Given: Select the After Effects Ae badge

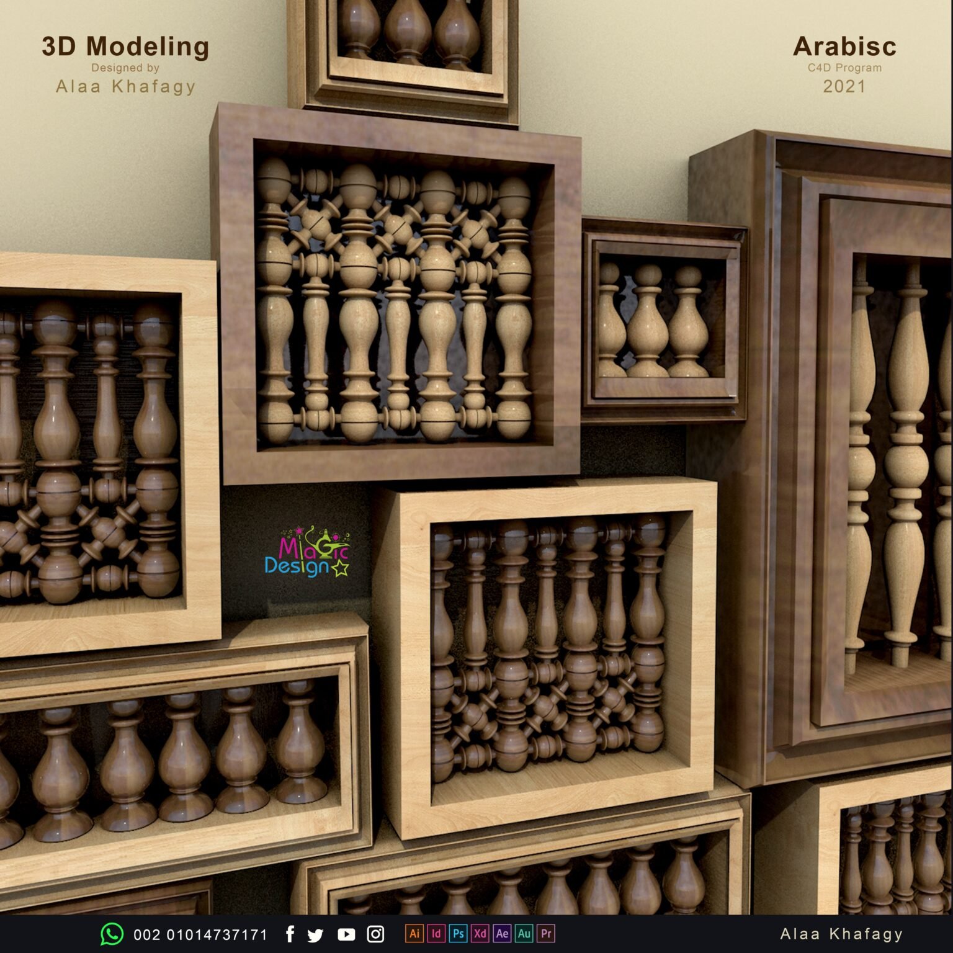Looking at the screenshot, I should 503,933.
